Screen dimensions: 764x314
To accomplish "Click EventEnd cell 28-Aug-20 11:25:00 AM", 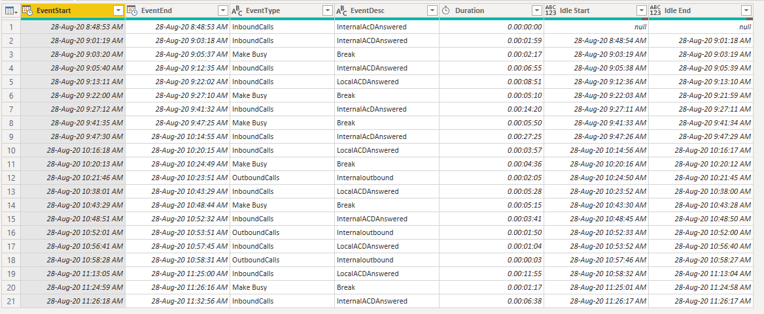I will [177, 274].
